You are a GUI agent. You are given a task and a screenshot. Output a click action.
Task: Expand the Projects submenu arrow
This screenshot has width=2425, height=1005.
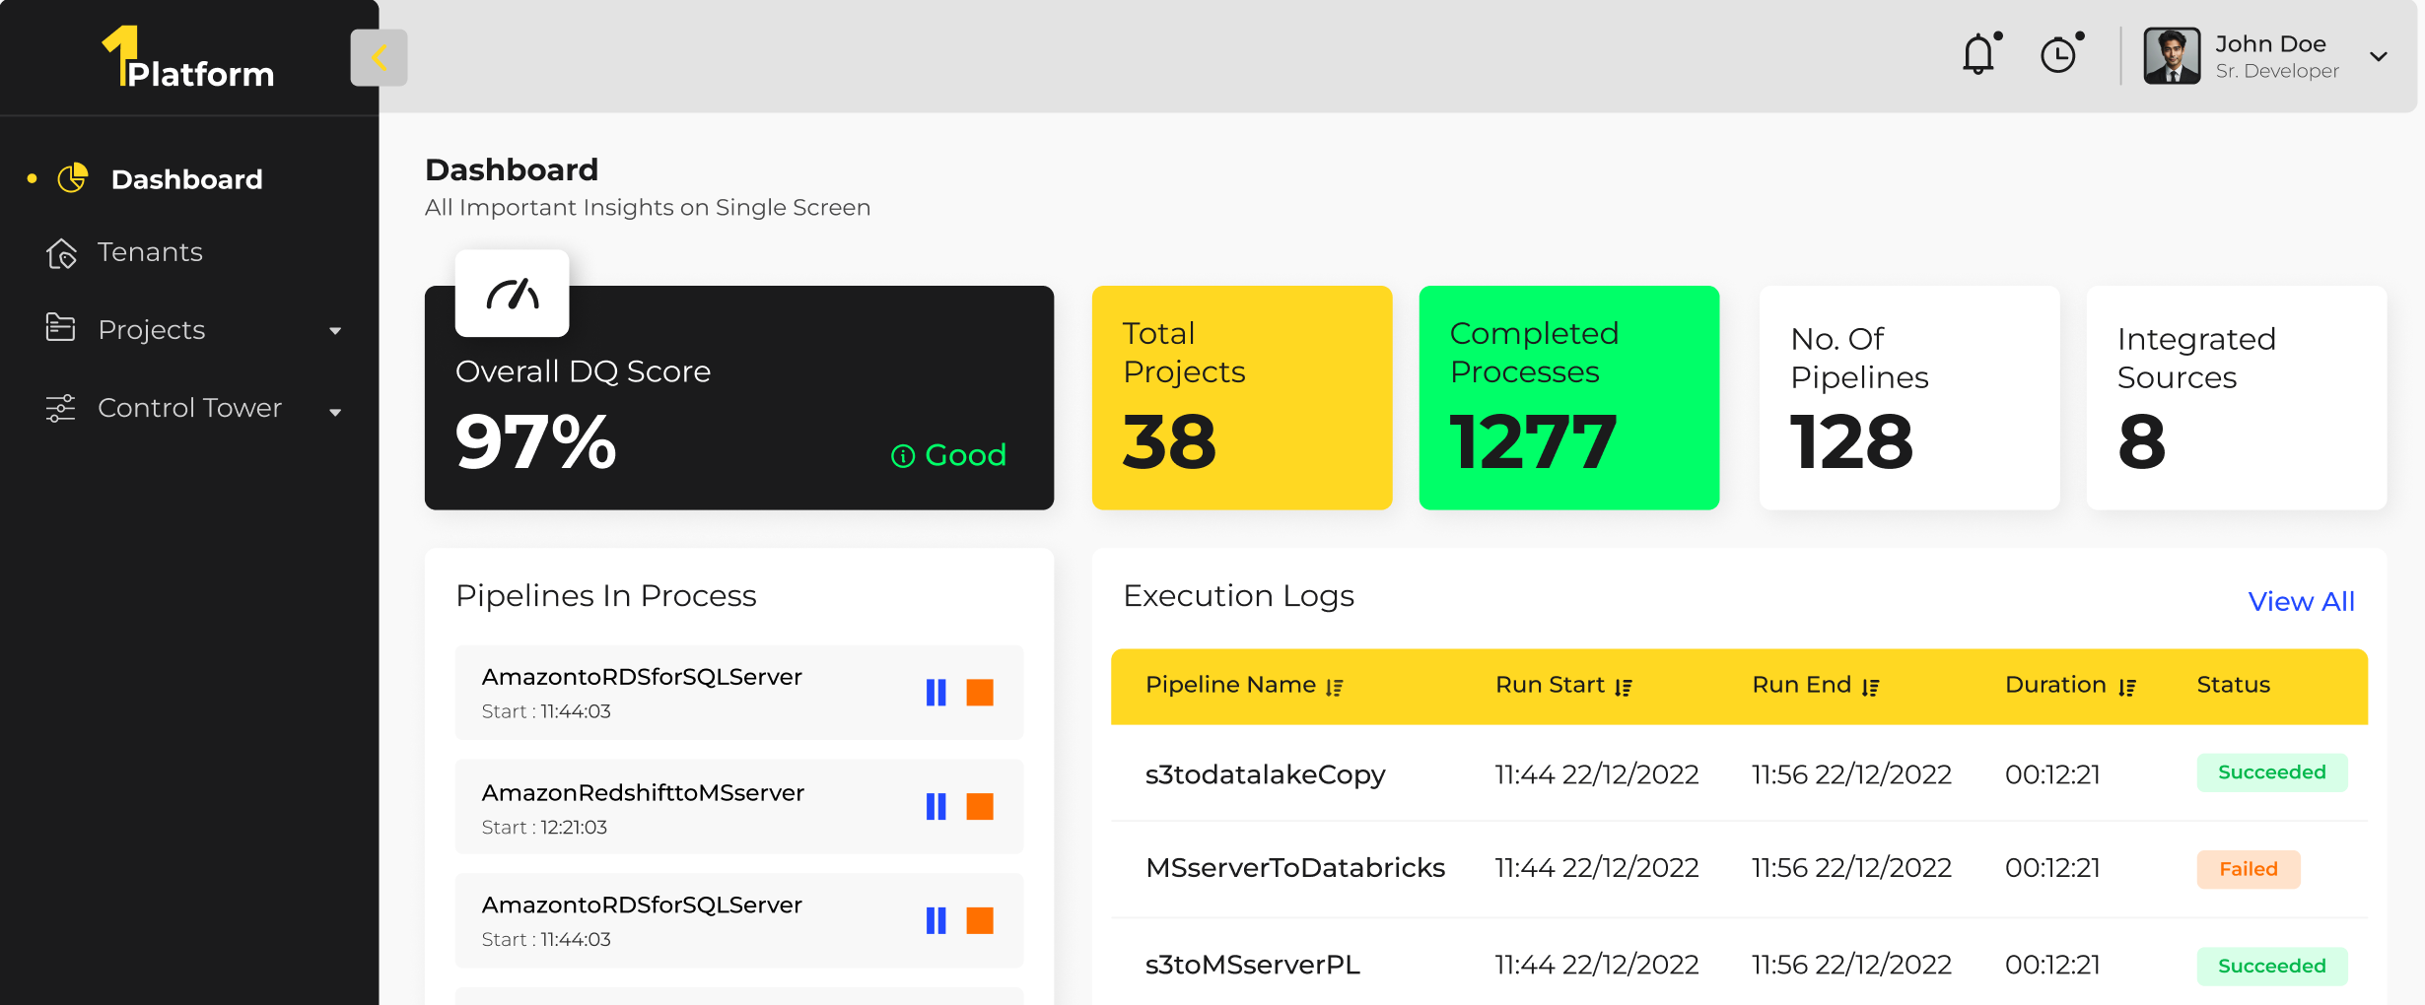335,331
